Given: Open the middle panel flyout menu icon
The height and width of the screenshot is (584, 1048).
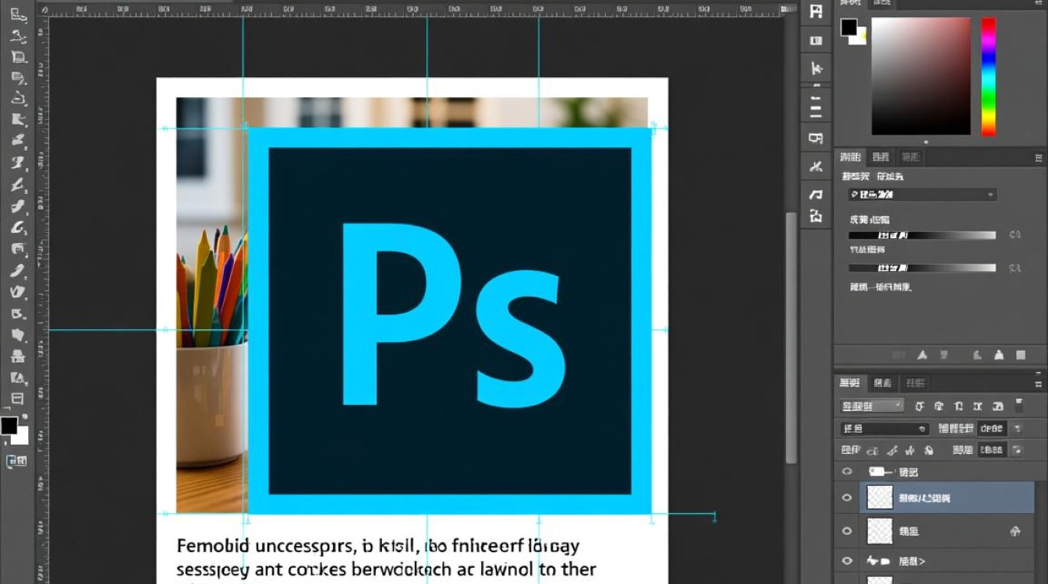Looking at the screenshot, I should (x=1038, y=157).
